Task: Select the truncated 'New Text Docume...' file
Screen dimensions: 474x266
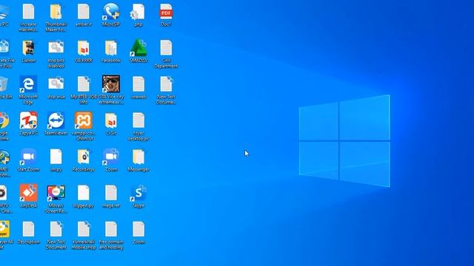Action: tap(166, 90)
